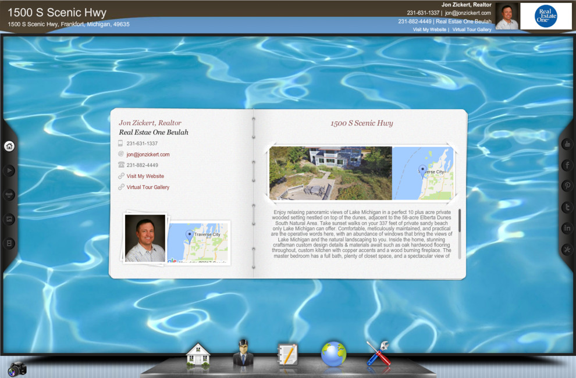
Task: Click the camera icon at bottom left
Action: pos(17,369)
